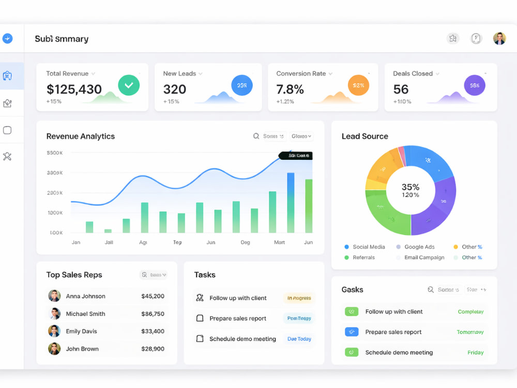The width and height of the screenshot is (517, 388).
Task: Click the green segment of the Lead Source donut
Action: click(386, 211)
